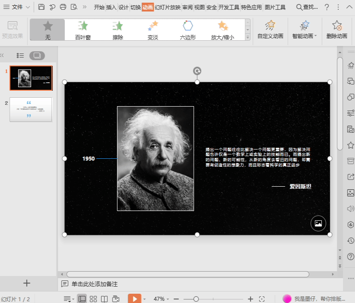The image size is (355, 303).
Task: Switch the slide panel to outline view
Action: coord(20,55)
